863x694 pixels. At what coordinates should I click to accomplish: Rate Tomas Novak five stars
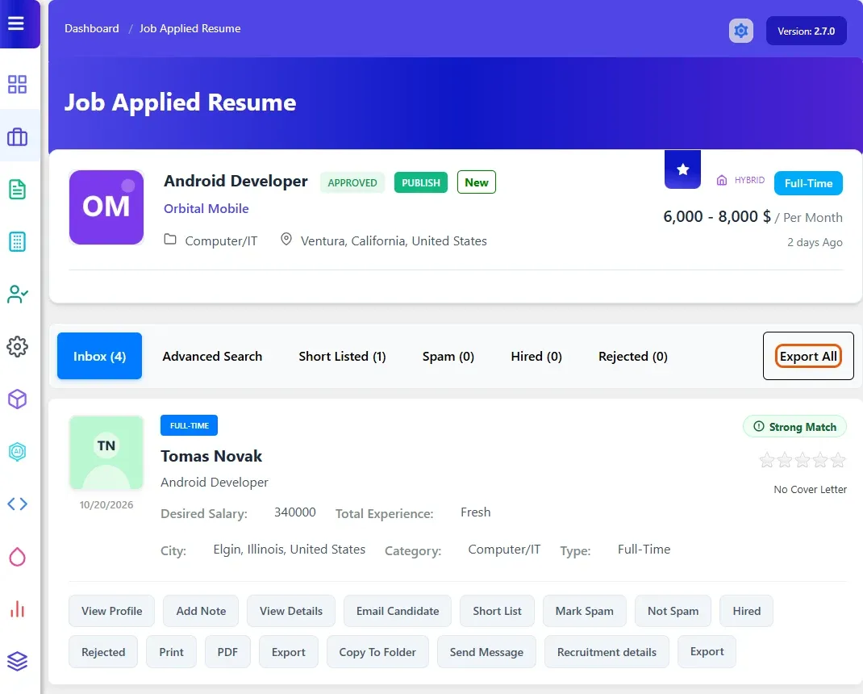(x=838, y=460)
